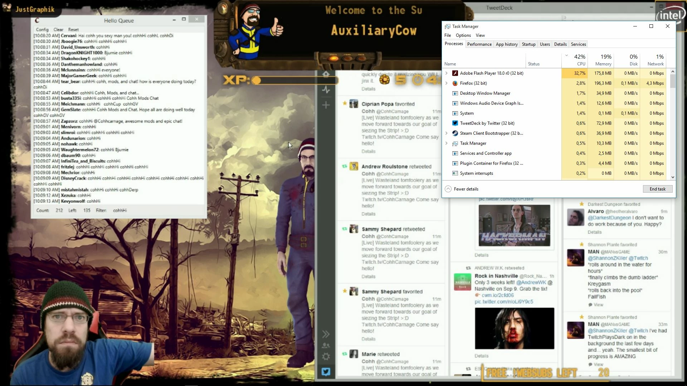Expand the Firefox process group

tap(446, 83)
